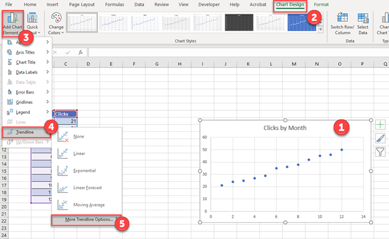Select row 21 header
The width and height of the screenshot is (389, 239).
pos(4,213)
